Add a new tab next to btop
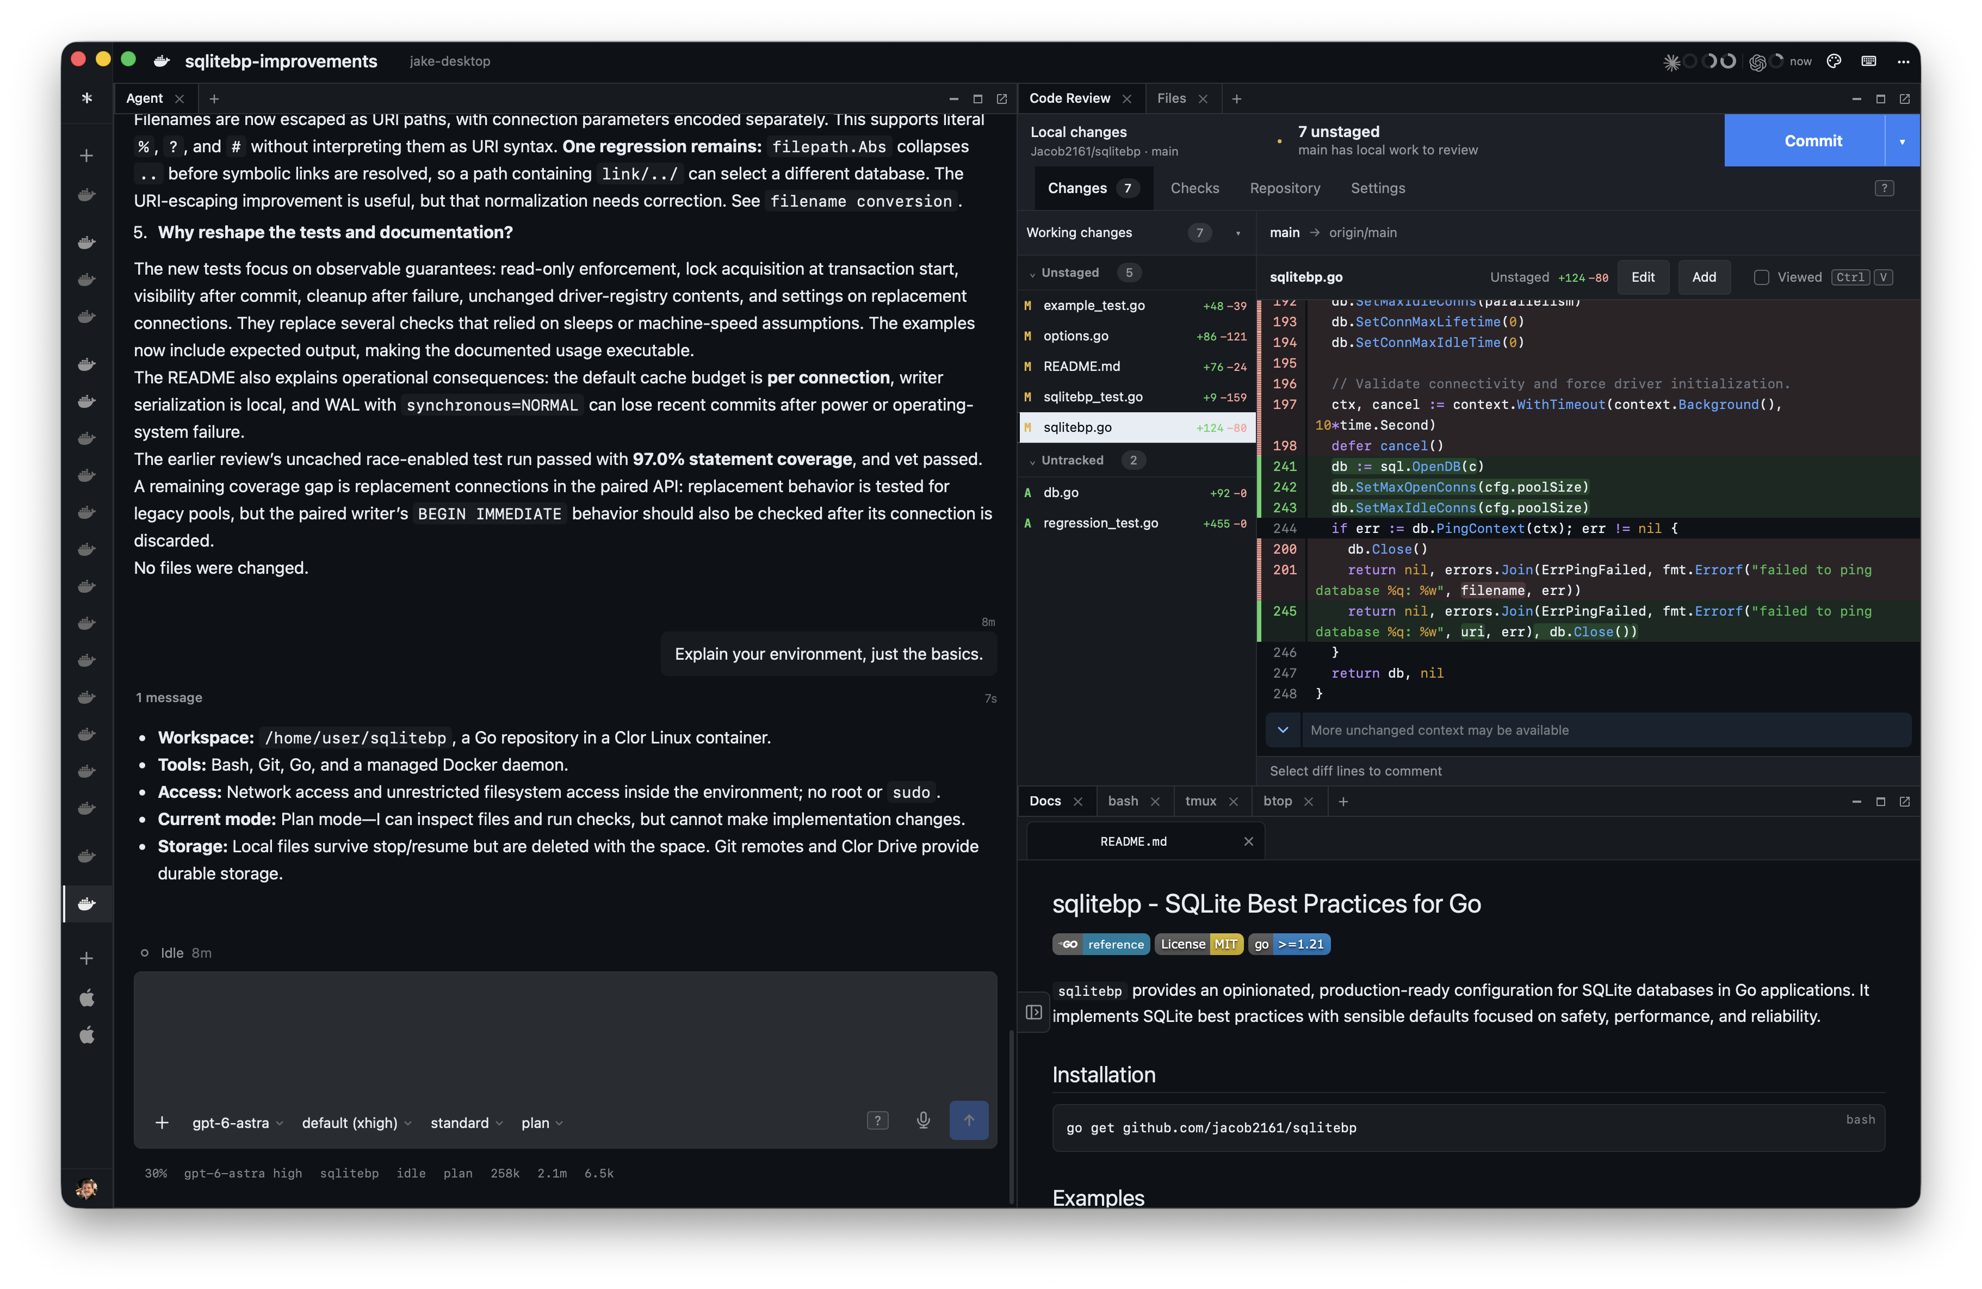The height and width of the screenshot is (1289, 1982). coord(1343,801)
